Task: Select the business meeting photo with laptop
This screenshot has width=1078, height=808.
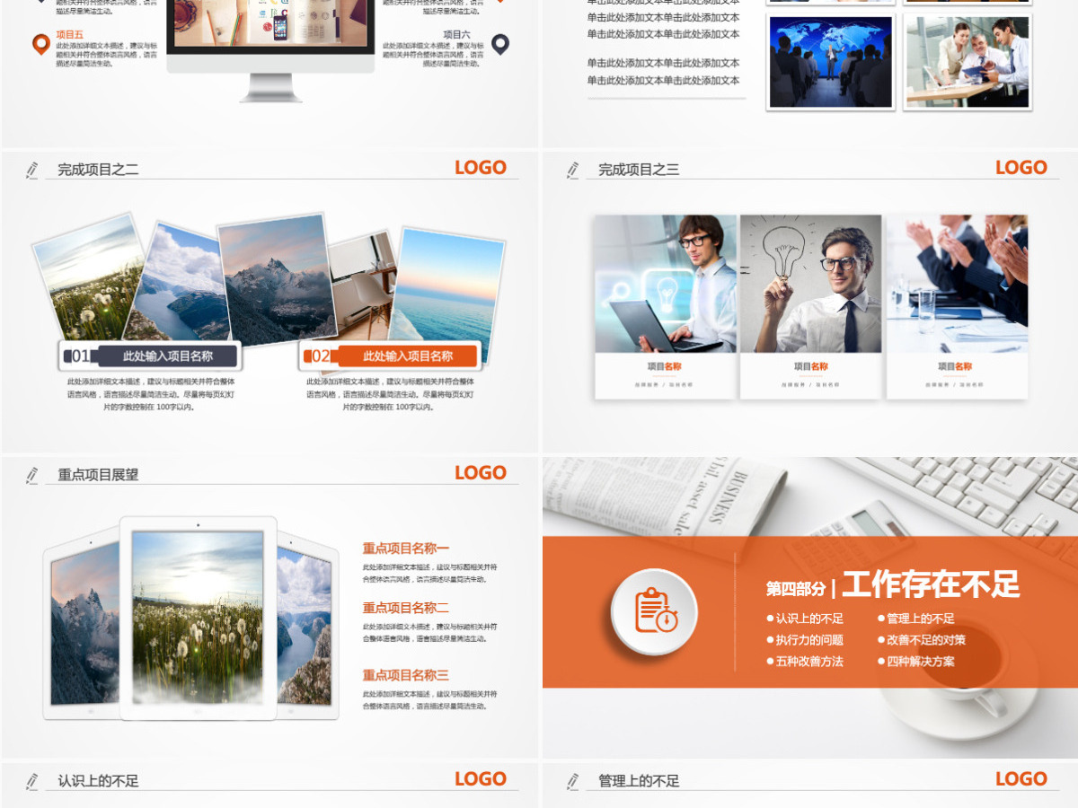Action: [x=968, y=62]
